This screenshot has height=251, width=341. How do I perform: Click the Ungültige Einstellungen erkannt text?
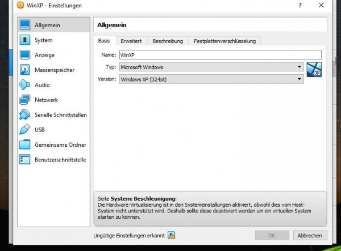129,236
